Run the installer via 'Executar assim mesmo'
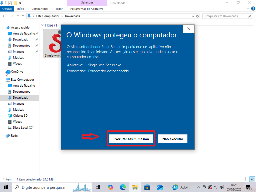 [x=131, y=139]
